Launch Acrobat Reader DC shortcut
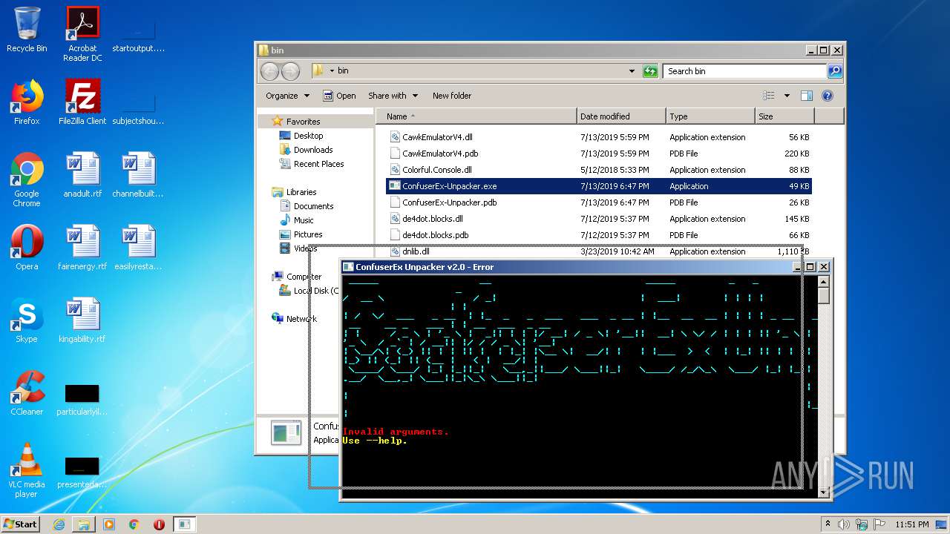 coord(82,34)
